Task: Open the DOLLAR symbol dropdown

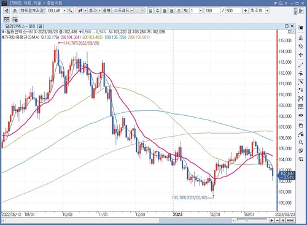Action: pyautogui.click(x=64, y=10)
